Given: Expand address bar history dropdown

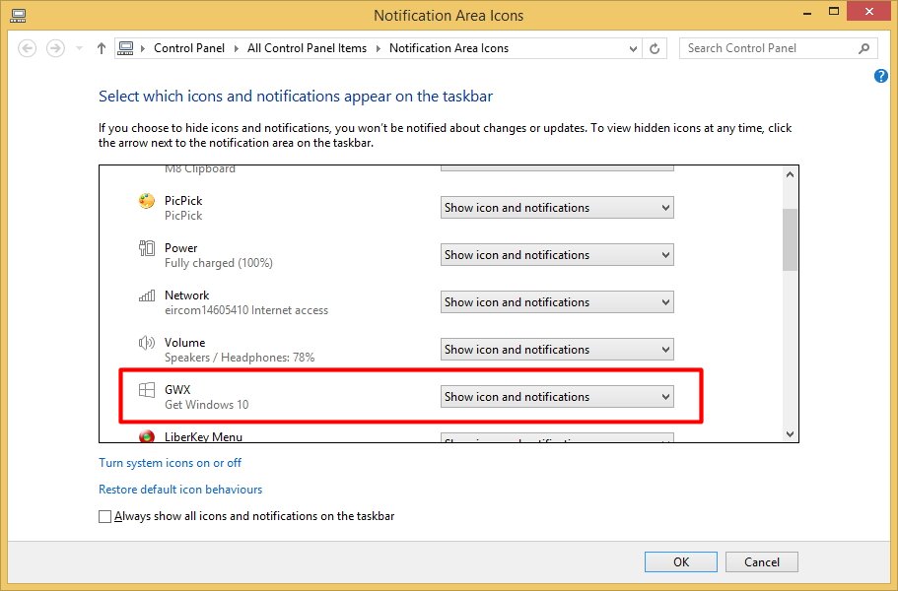Looking at the screenshot, I should [x=633, y=48].
